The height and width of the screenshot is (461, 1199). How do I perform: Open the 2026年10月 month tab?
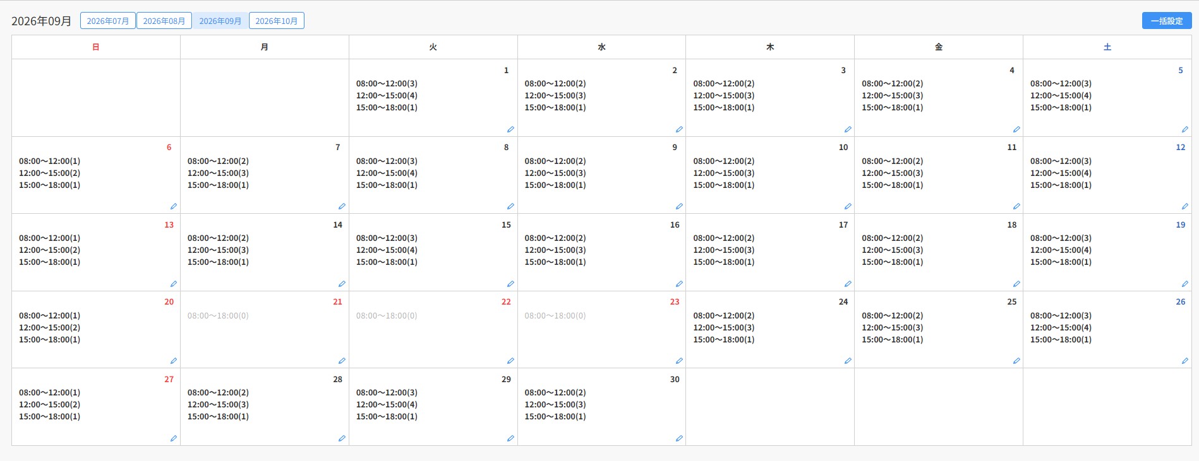point(277,21)
